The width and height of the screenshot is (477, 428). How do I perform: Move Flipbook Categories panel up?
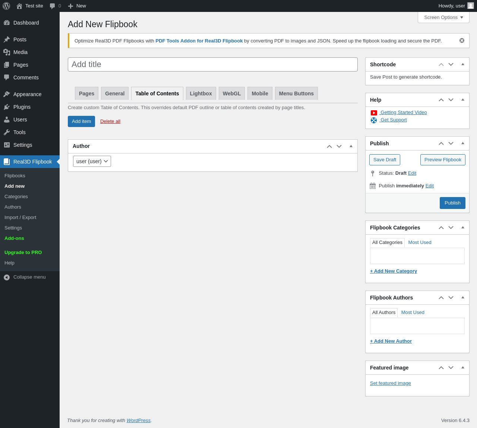pyautogui.click(x=441, y=228)
